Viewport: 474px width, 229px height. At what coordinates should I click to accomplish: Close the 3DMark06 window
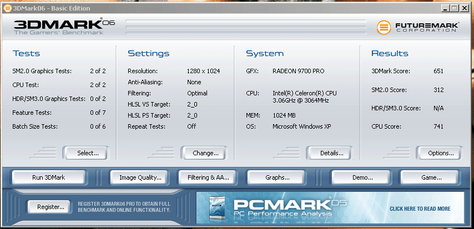(x=464, y=8)
